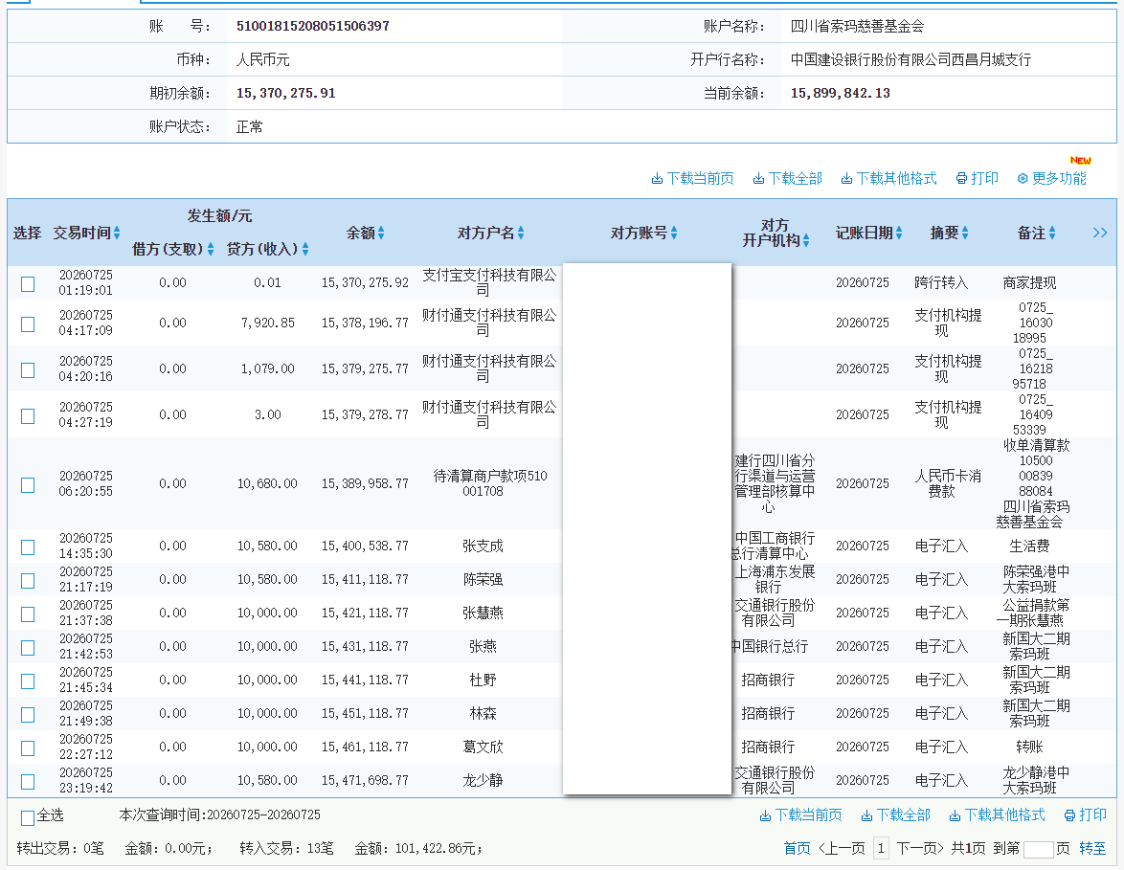The width and height of the screenshot is (1124, 870).
Task: Click the 到第 page number input
Action: [x=1038, y=849]
